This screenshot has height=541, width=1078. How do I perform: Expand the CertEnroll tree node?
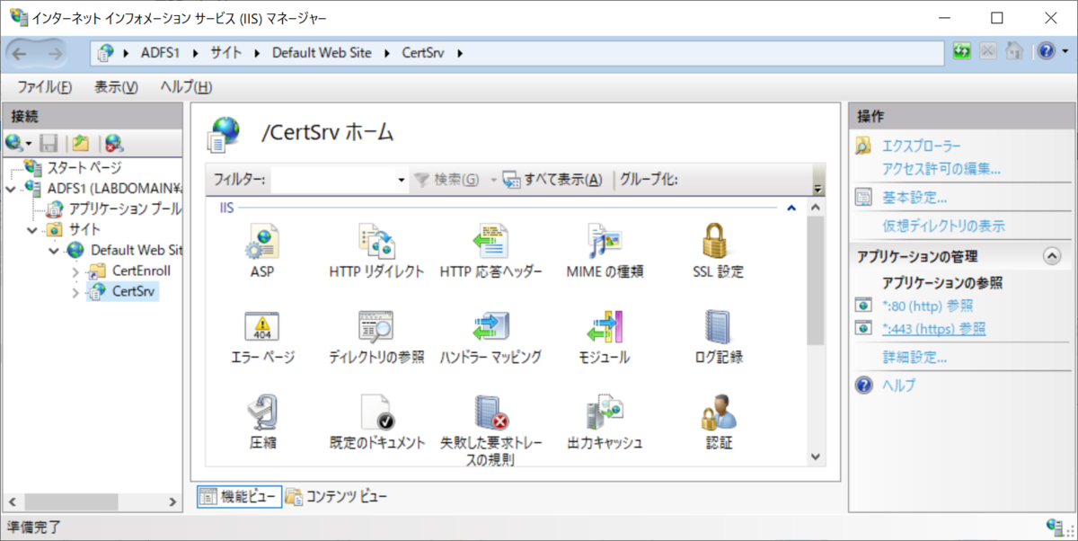[x=75, y=270]
